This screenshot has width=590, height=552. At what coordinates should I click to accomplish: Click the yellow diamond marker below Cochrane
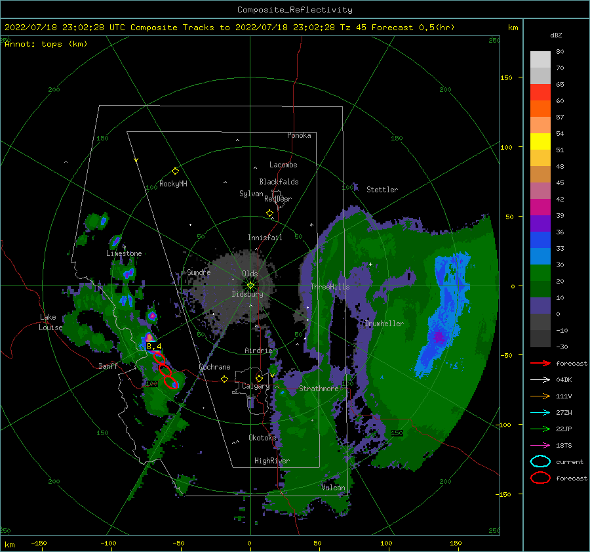224,379
